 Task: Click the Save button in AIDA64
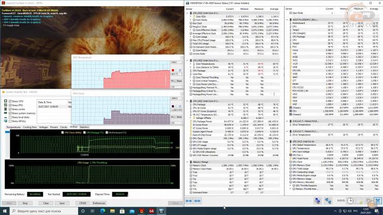(x=62, y=203)
